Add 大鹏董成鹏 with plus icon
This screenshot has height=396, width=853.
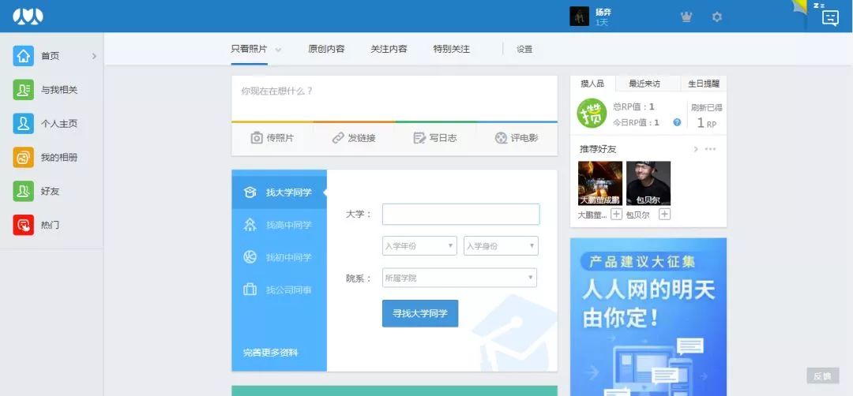click(616, 214)
